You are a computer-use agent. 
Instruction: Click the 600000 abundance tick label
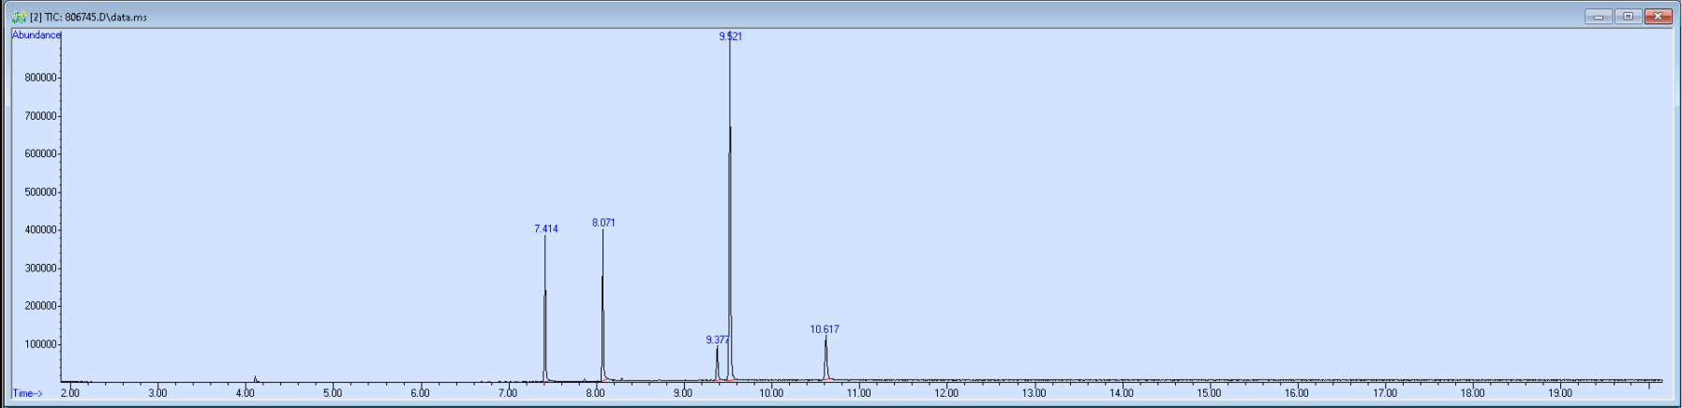click(x=40, y=153)
